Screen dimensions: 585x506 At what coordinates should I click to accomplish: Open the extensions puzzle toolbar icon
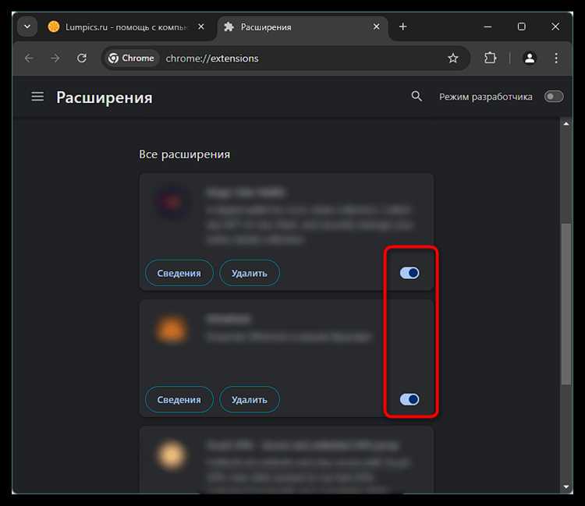tap(490, 58)
